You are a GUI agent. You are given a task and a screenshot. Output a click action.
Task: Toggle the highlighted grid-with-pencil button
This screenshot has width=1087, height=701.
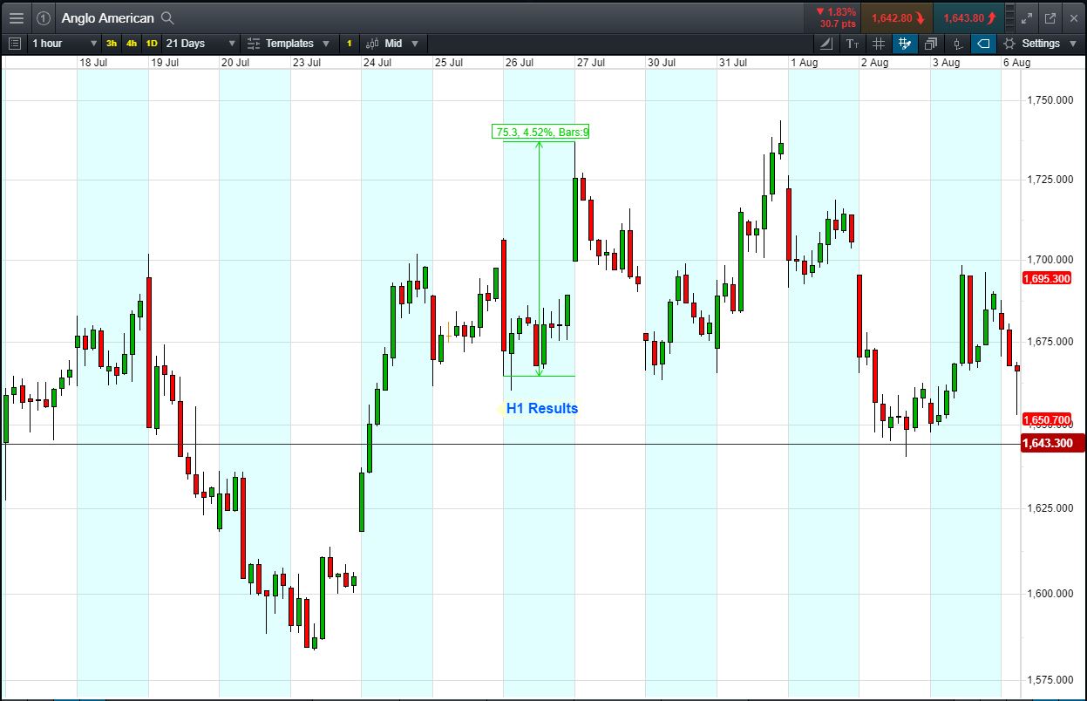tap(905, 44)
